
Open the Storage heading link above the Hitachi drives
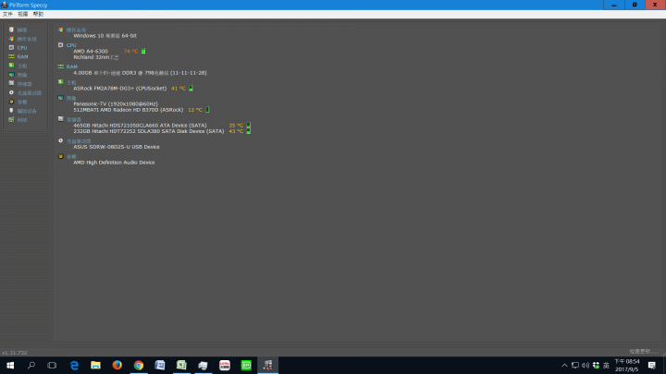[74, 119]
